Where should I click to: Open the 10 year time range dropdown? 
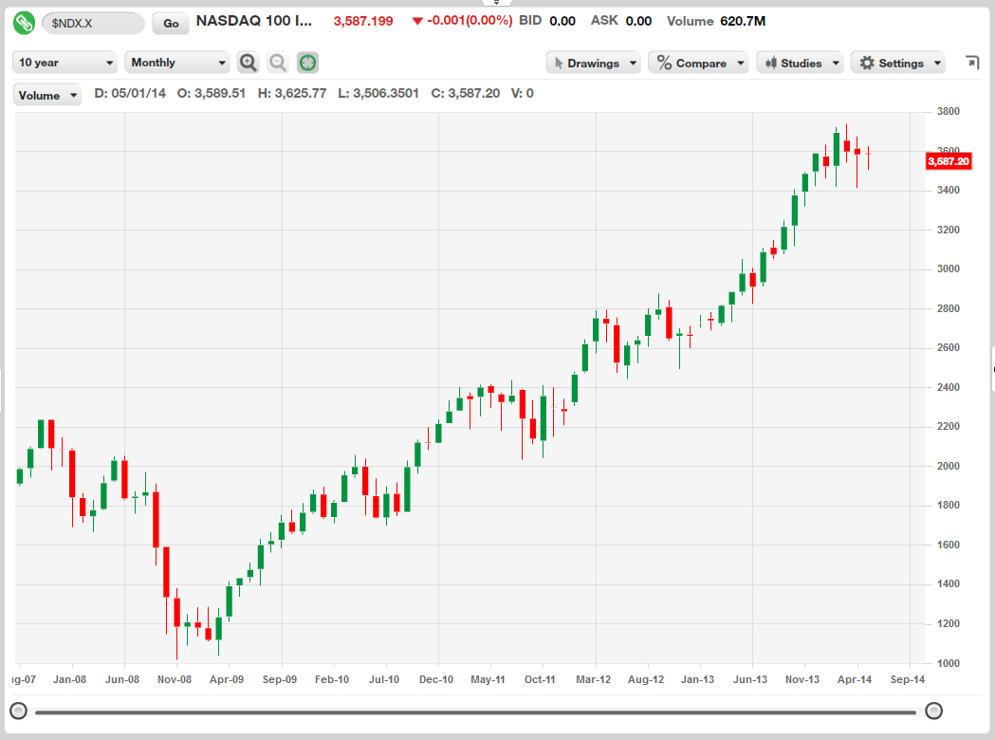65,63
